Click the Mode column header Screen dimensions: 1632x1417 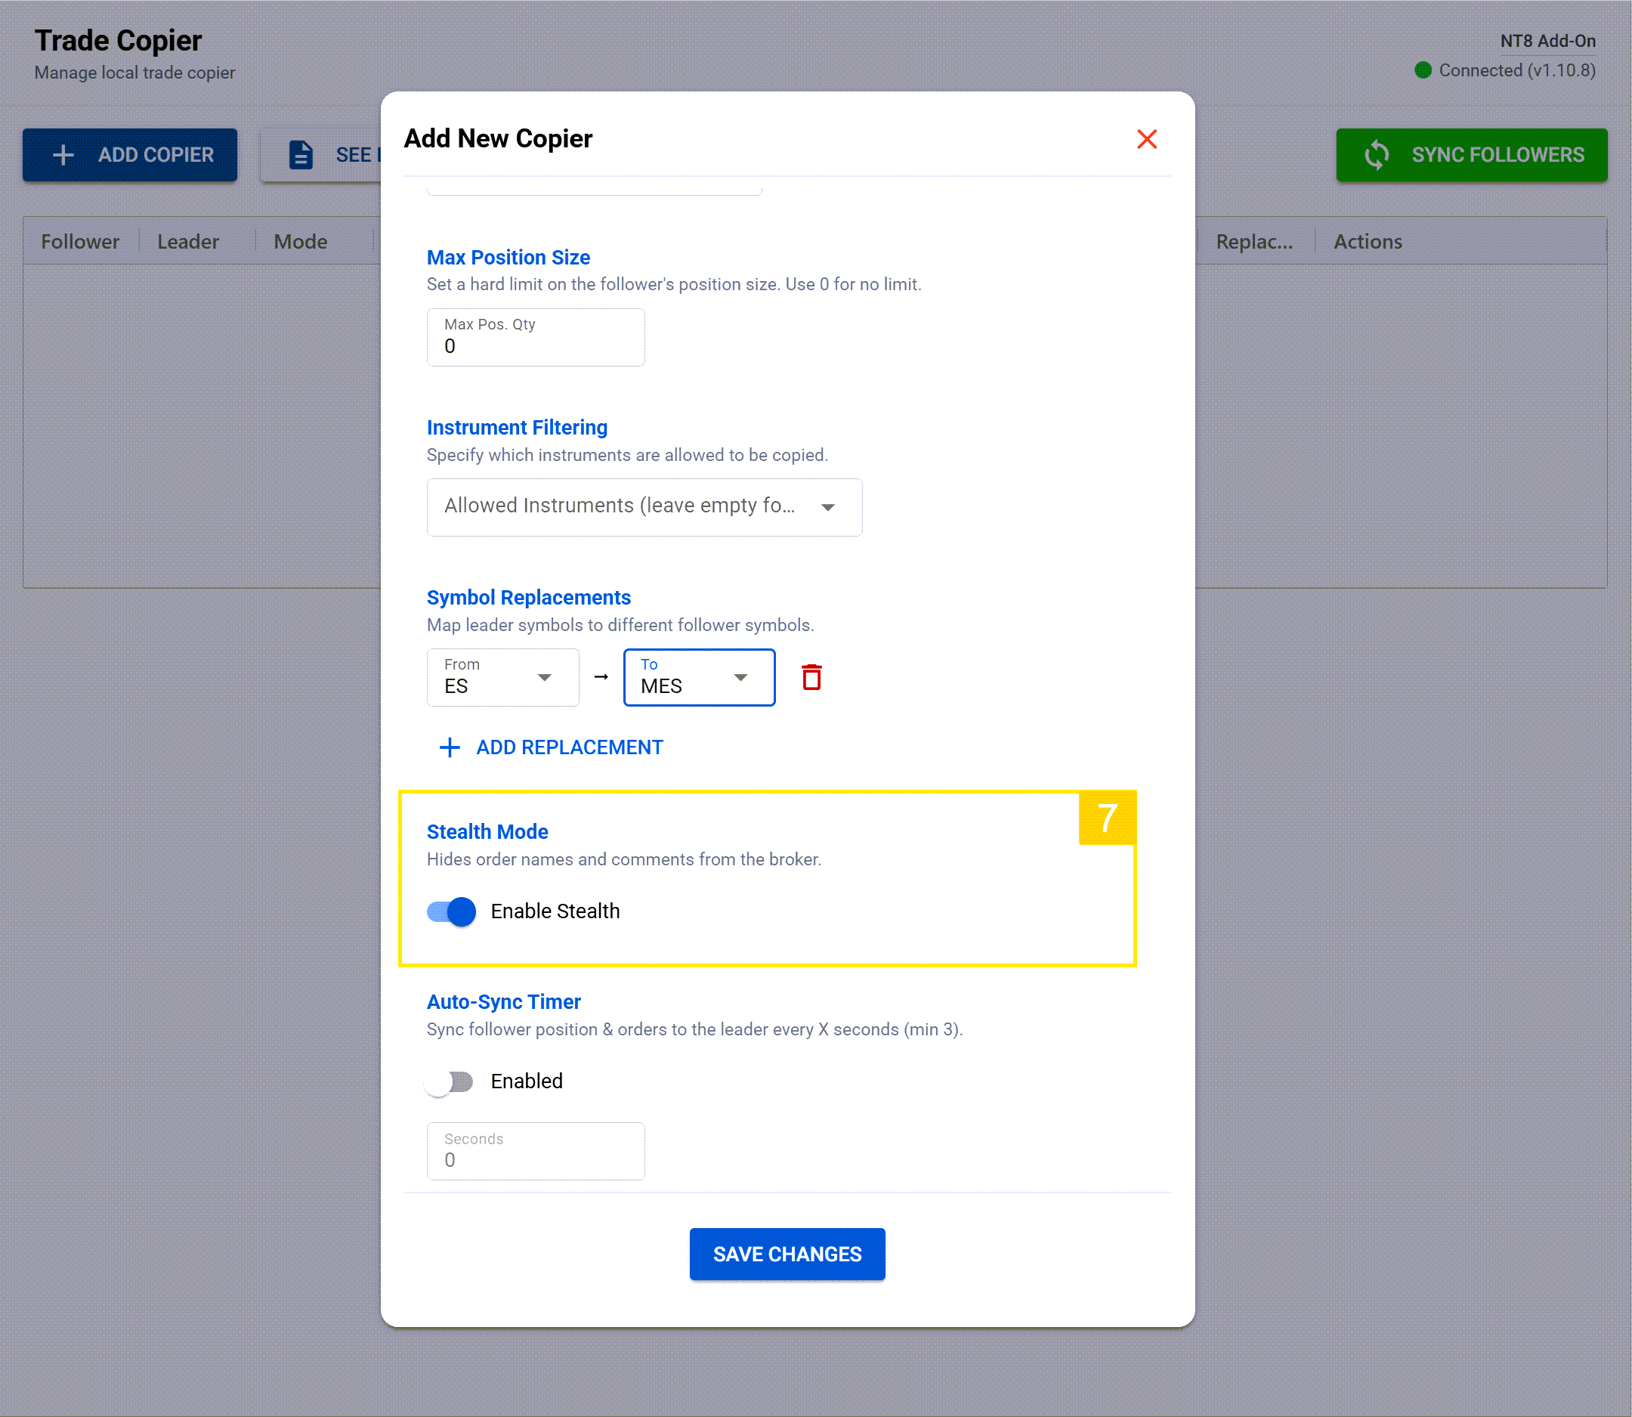pos(301,241)
